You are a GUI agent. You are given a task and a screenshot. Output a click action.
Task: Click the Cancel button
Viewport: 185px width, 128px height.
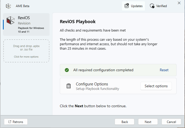click(171, 122)
